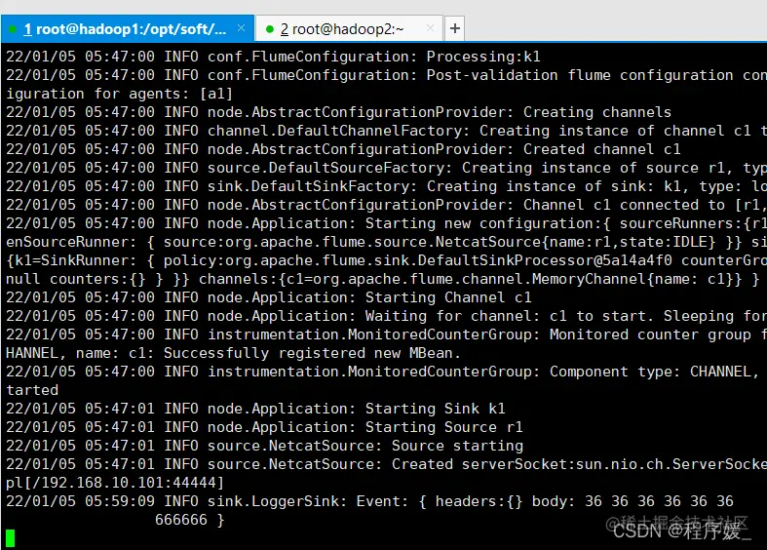Click 'Successfully registered new MBean.' text
The width and height of the screenshot is (767, 550).
pos(312,354)
